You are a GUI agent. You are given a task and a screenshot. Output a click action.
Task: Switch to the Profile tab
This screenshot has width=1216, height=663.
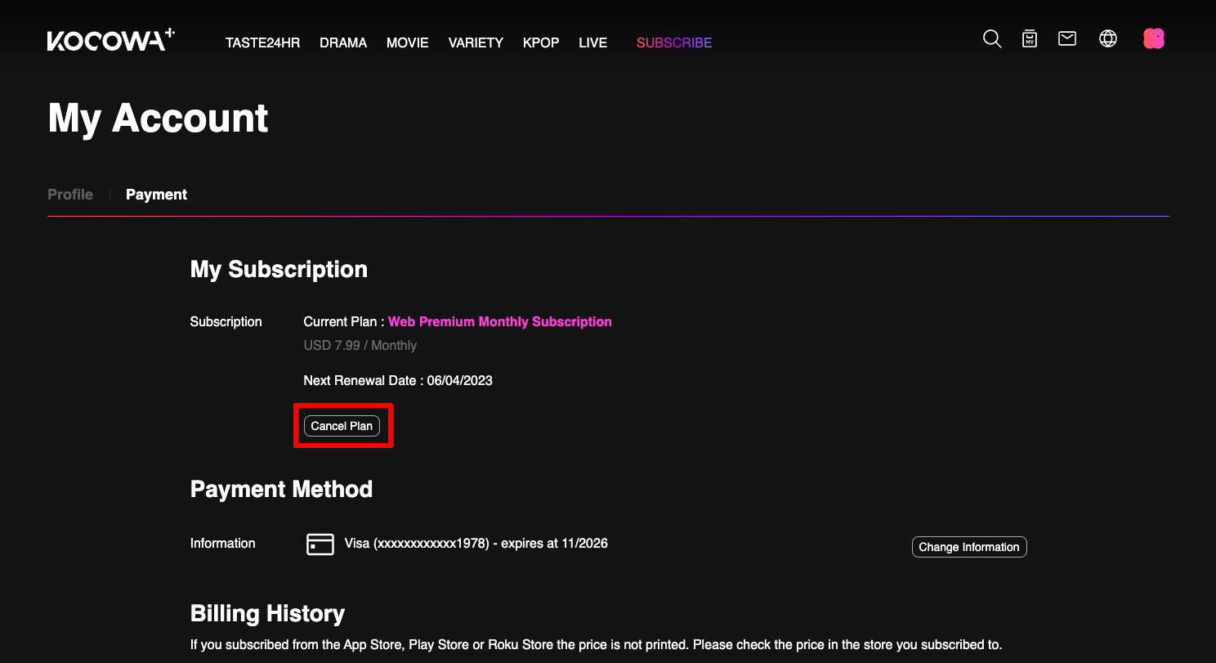(x=70, y=195)
